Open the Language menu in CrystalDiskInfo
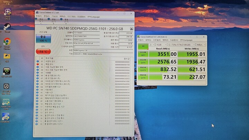The width and height of the screenshot is (249, 140). coord(93,16)
